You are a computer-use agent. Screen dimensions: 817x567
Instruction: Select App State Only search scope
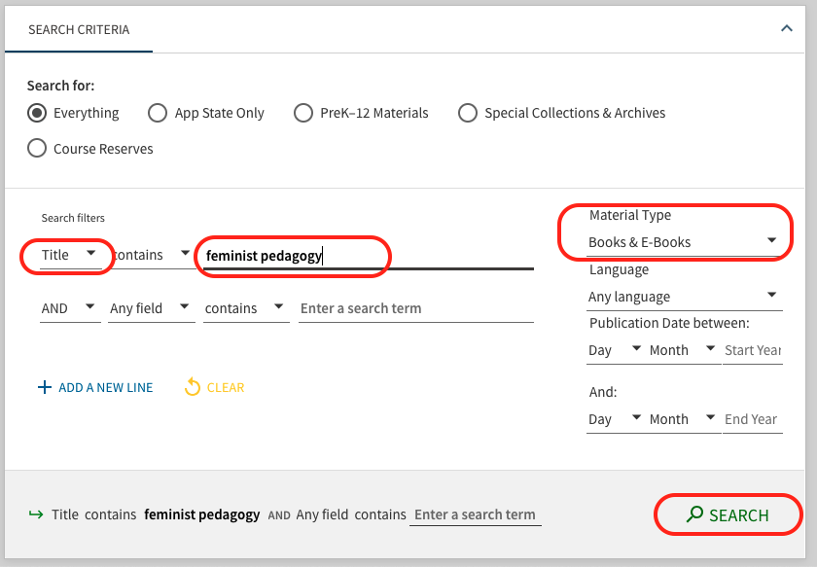[158, 113]
